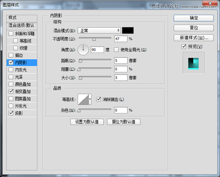Screen dimensions: 220x177
Task: Open the 外发光 settings label
Action: point(21,106)
